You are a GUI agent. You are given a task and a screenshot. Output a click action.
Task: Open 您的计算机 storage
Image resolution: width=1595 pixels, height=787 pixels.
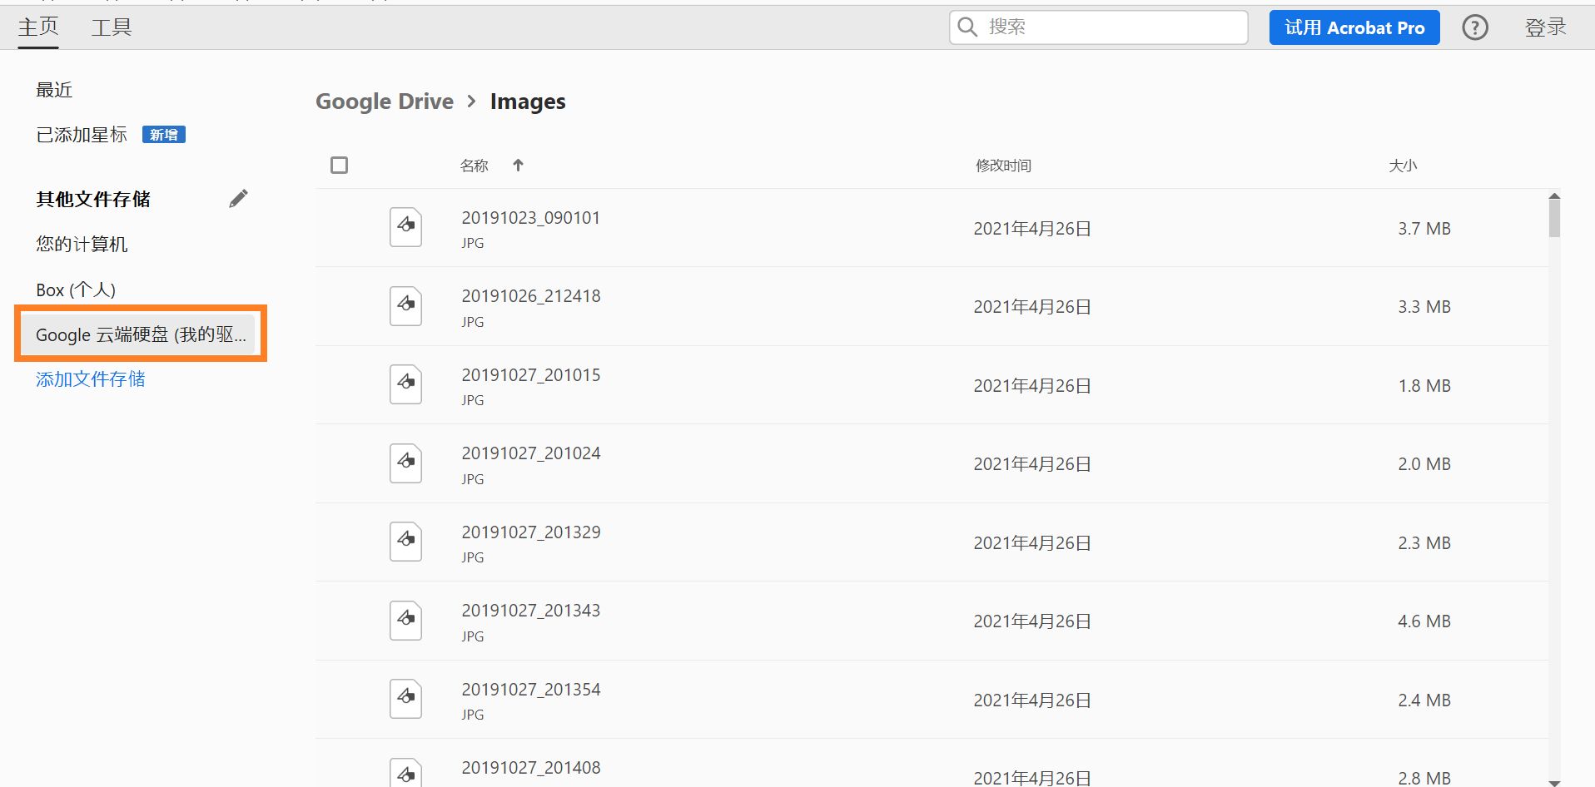[x=82, y=244]
